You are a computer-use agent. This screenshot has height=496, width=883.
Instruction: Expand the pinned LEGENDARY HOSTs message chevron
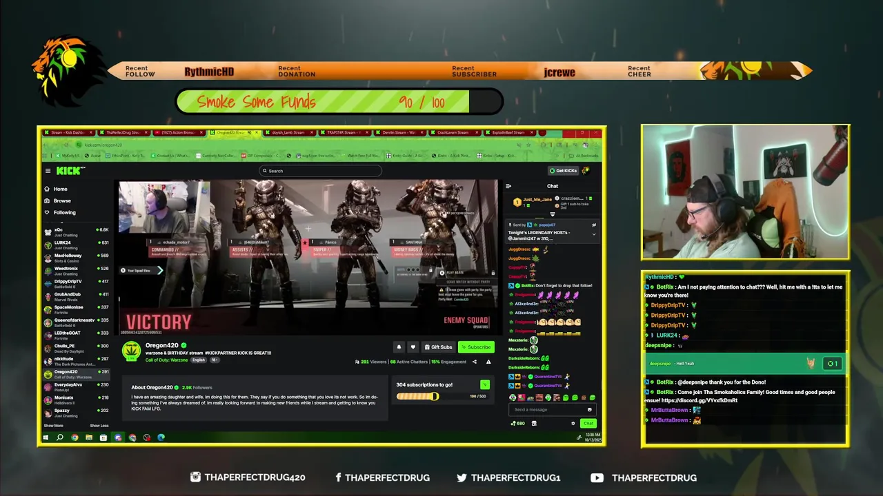[x=594, y=234]
